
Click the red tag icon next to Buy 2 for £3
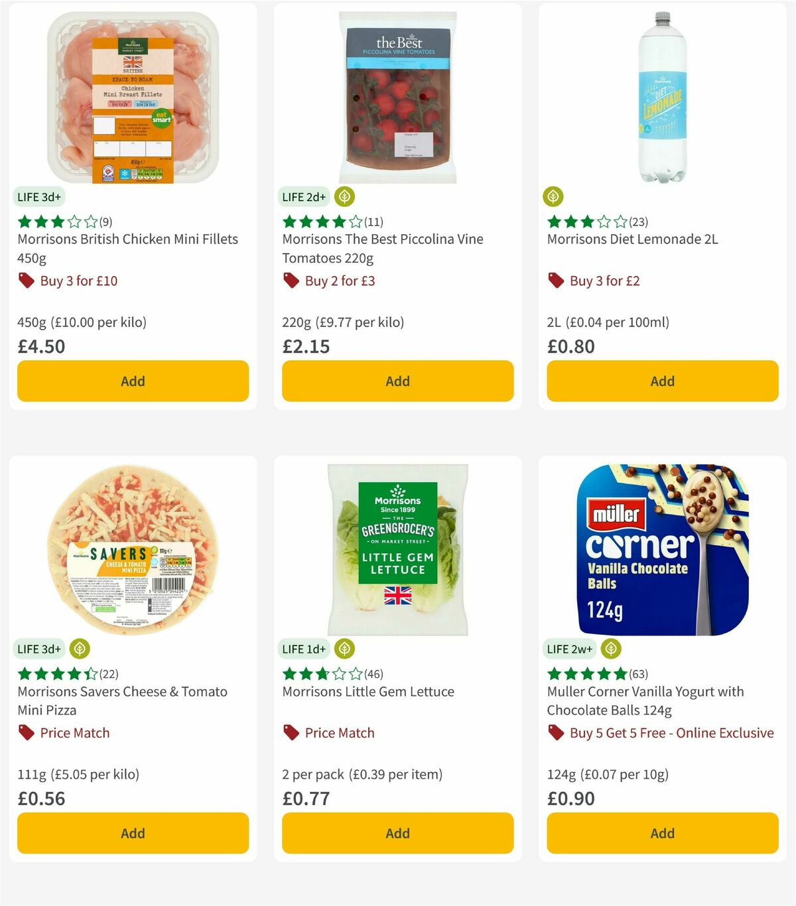pyautogui.click(x=291, y=281)
